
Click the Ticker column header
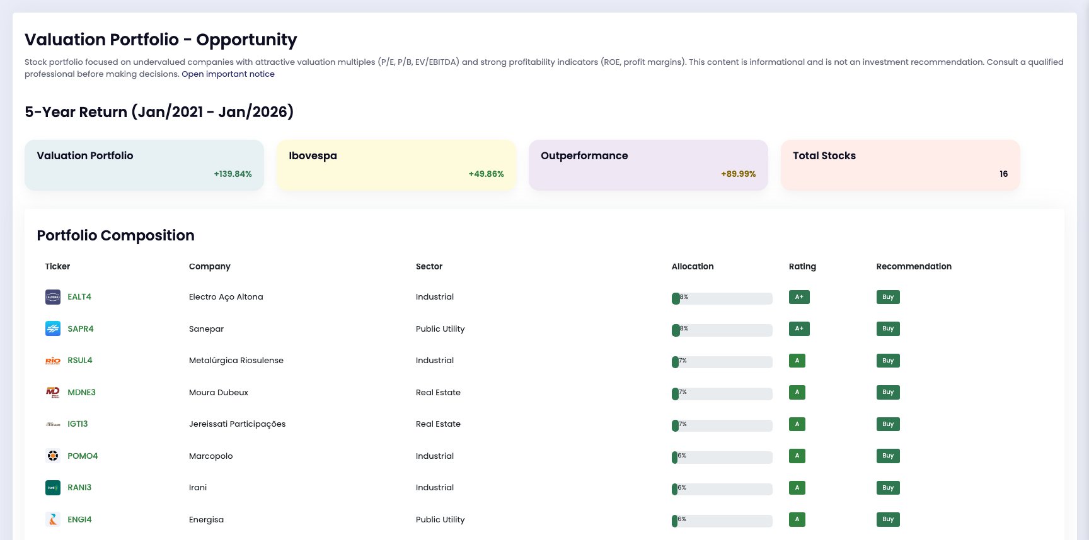pyautogui.click(x=57, y=266)
